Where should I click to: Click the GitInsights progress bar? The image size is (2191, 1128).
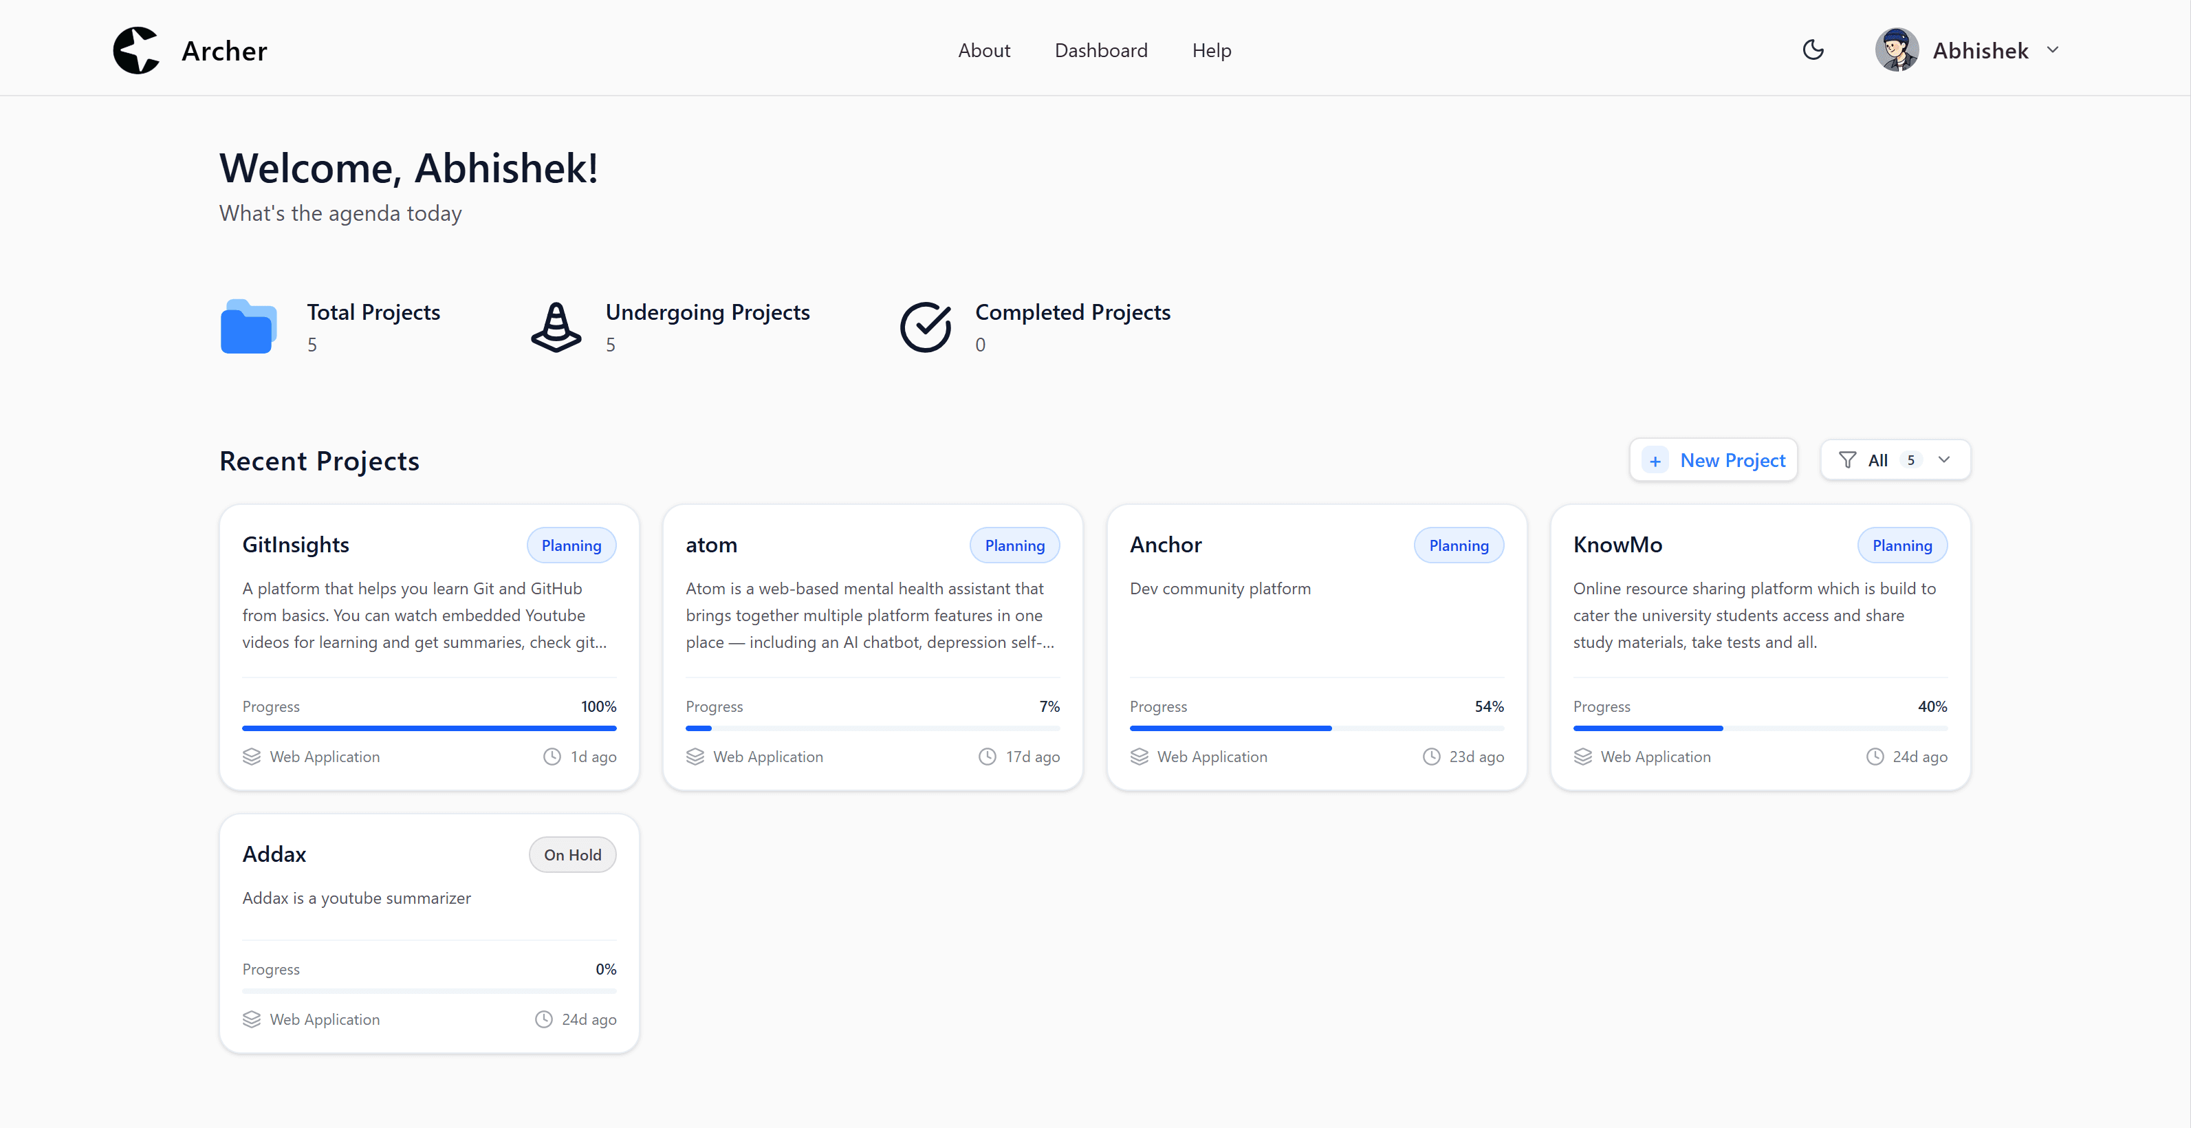pyautogui.click(x=428, y=728)
